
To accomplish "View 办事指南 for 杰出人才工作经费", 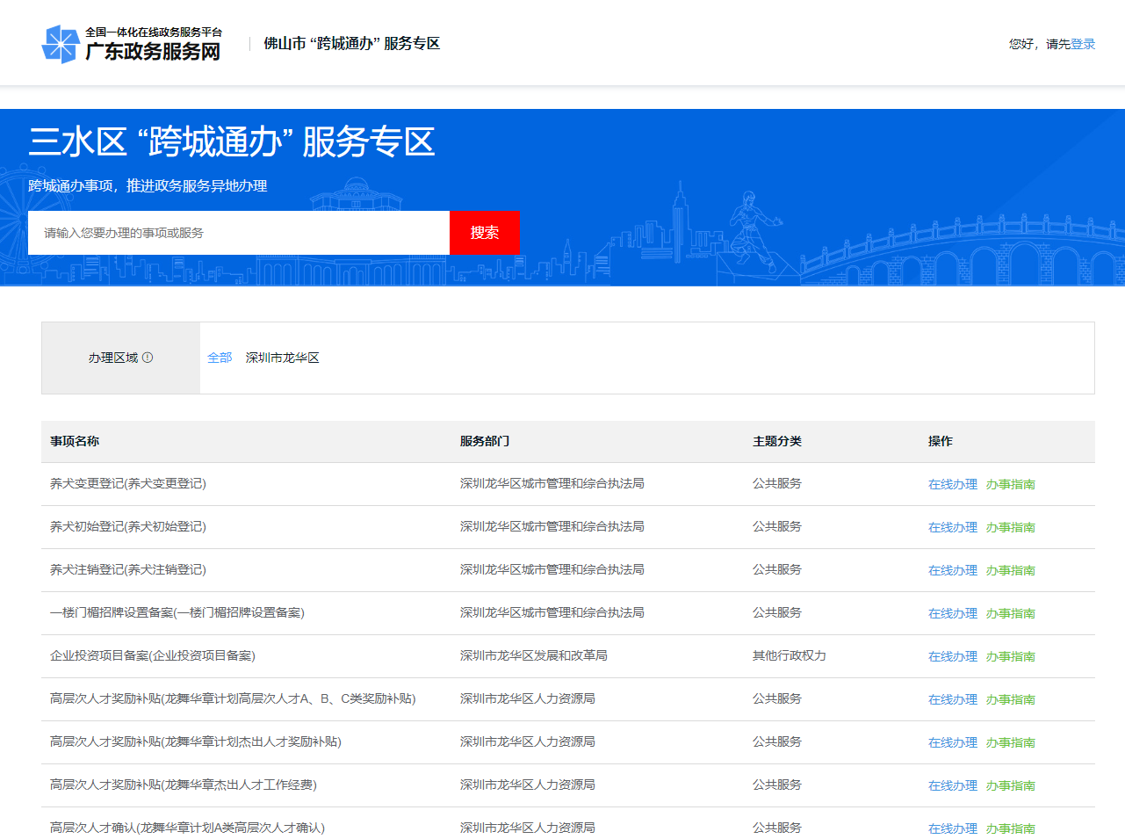I will click(x=1010, y=785).
